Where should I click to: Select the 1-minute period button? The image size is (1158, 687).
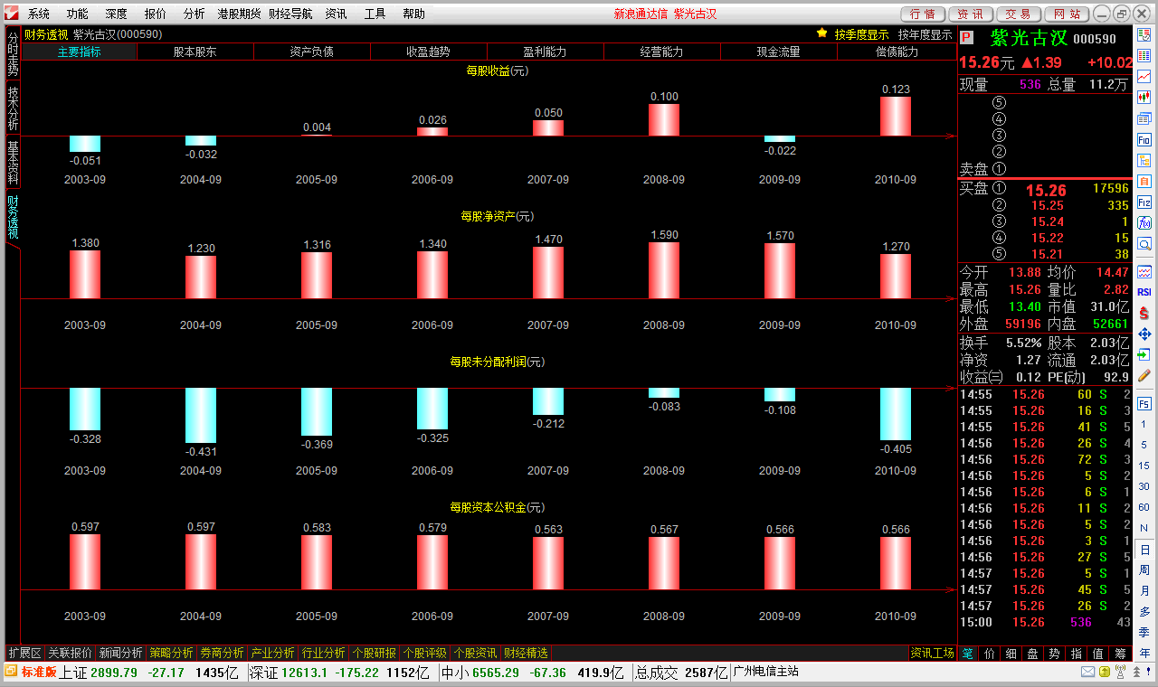pyautogui.click(x=1144, y=424)
